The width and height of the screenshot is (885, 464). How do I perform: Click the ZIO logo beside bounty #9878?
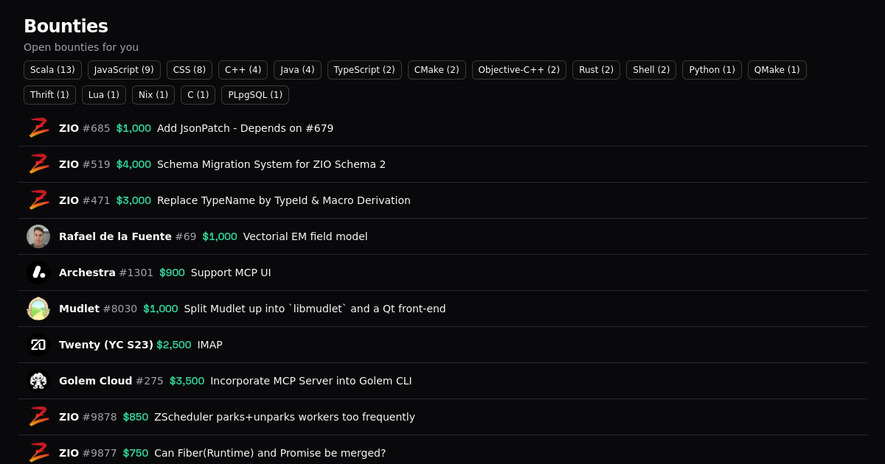click(x=38, y=417)
